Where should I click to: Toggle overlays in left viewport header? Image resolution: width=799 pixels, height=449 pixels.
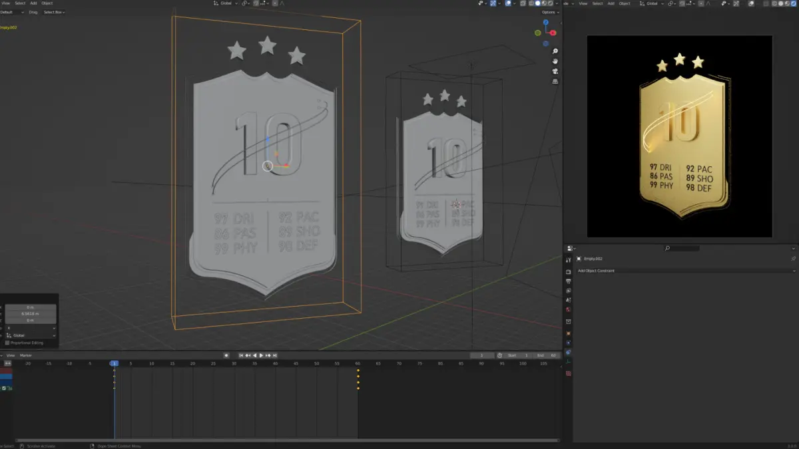509,3
